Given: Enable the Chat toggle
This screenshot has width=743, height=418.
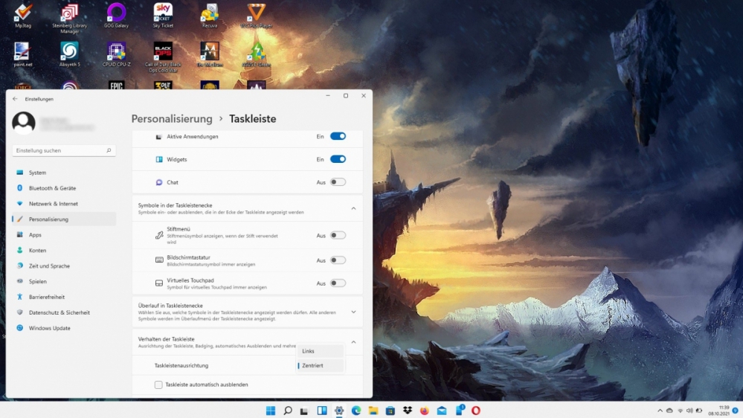Looking at the screenshot, I should pos(338,182).
